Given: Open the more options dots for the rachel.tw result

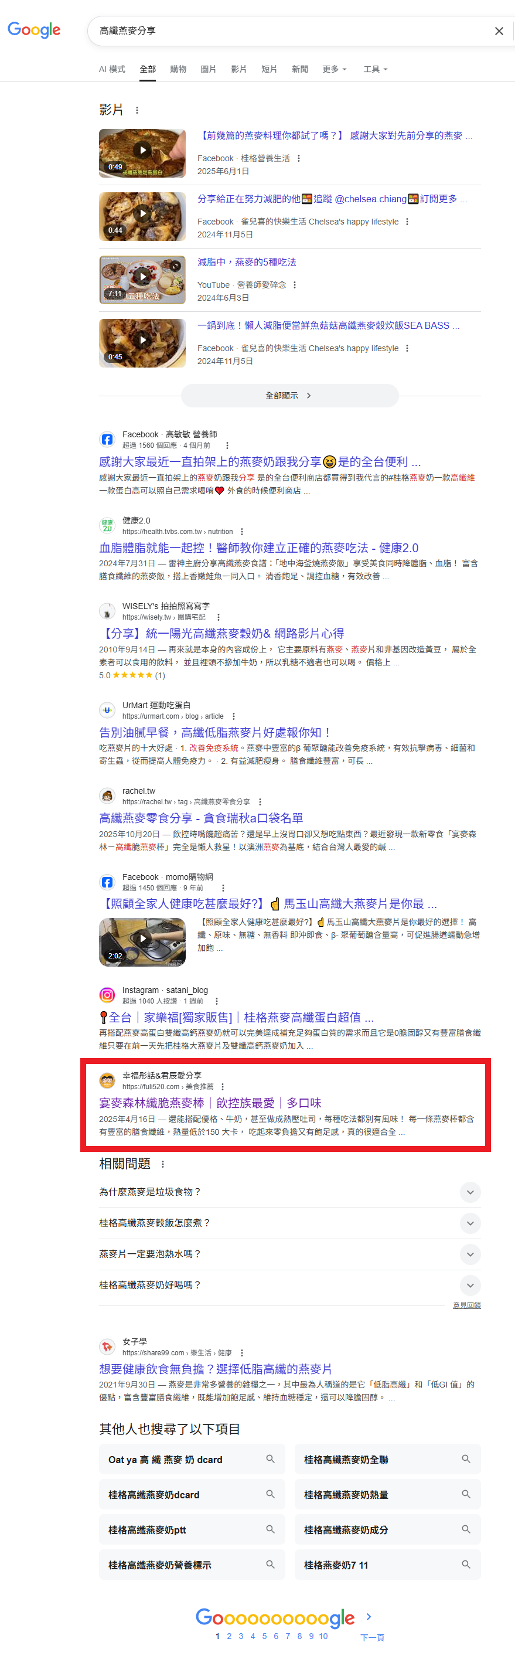Looking at the screenshot, I should tap(260, 802).
